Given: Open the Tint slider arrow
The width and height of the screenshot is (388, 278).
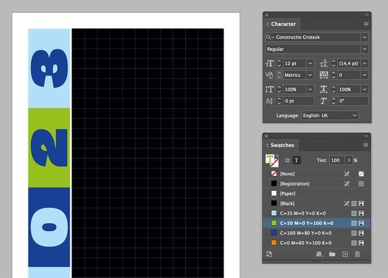Looking at the screenshot, I should pos(349,161).
